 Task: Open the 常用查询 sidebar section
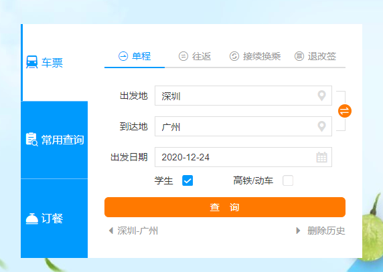coord(54,140)
